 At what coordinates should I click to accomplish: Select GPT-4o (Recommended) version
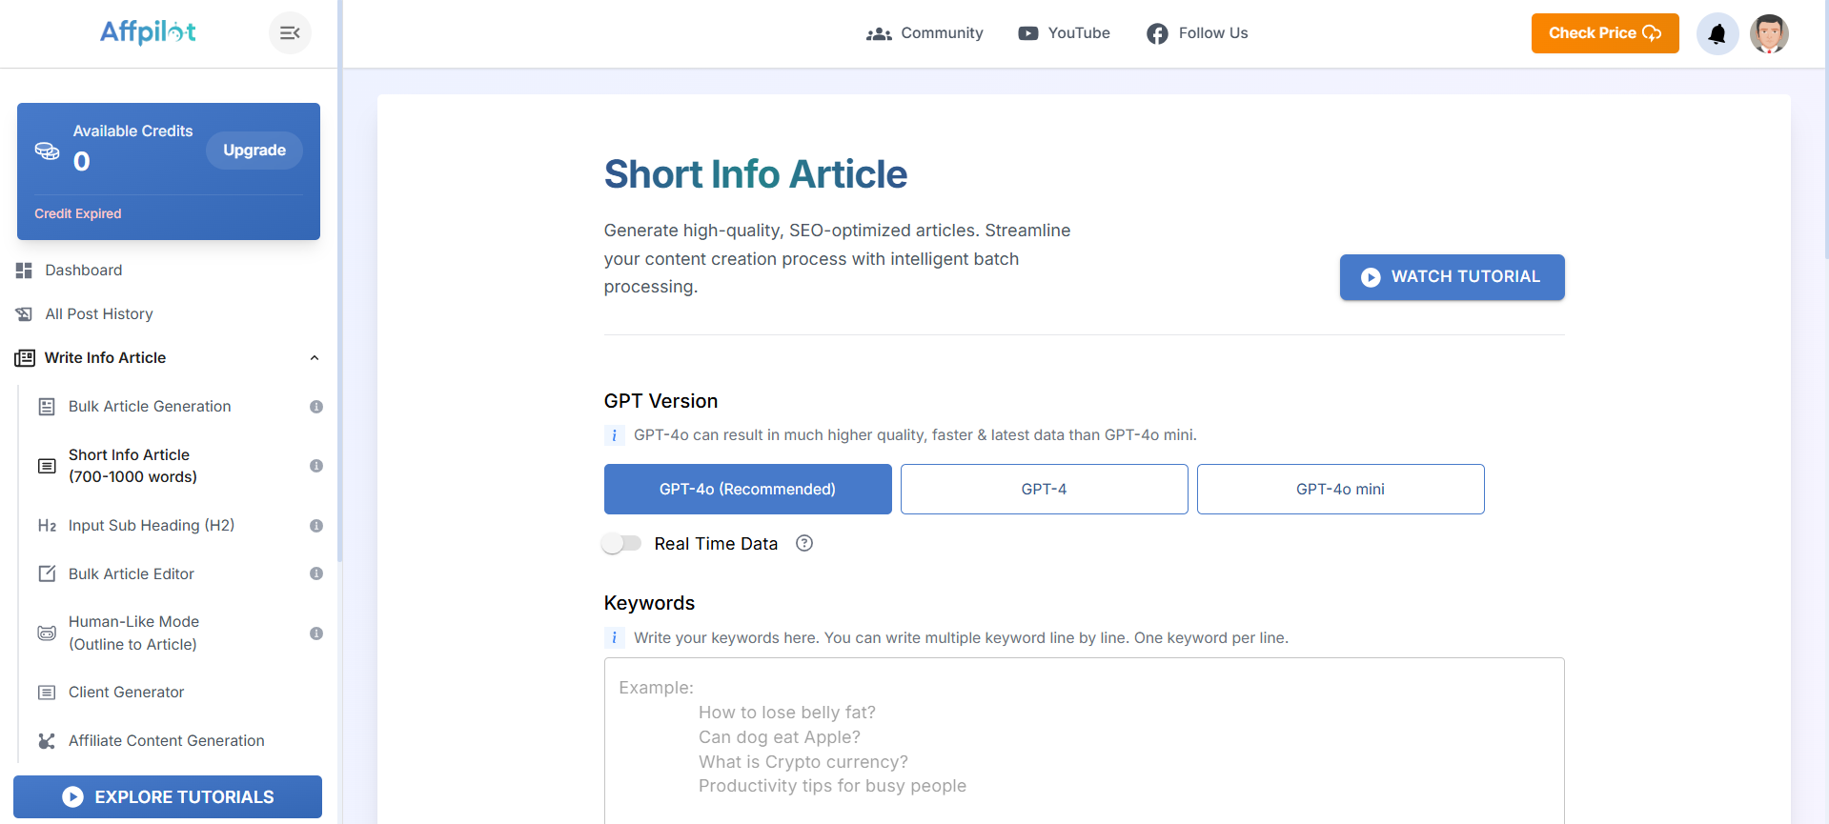click(x=747, y=490)
